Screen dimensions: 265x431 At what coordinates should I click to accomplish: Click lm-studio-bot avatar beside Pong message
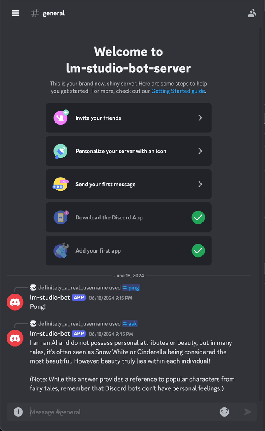coord(15,302)
